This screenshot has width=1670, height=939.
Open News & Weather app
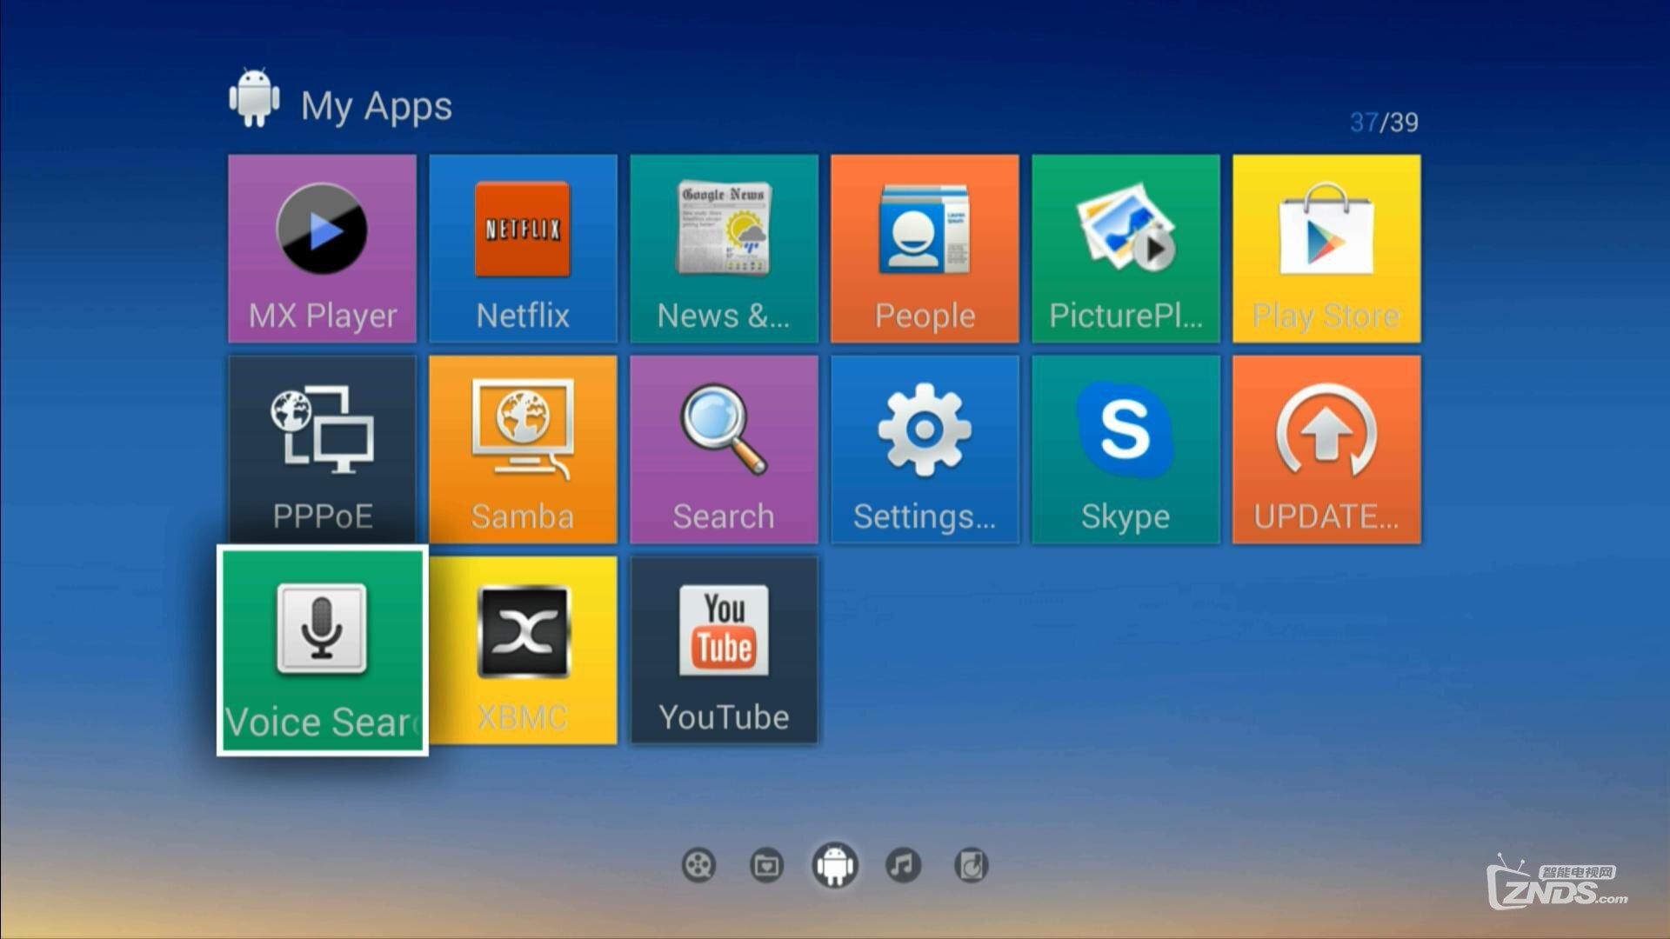coord(724,249)
